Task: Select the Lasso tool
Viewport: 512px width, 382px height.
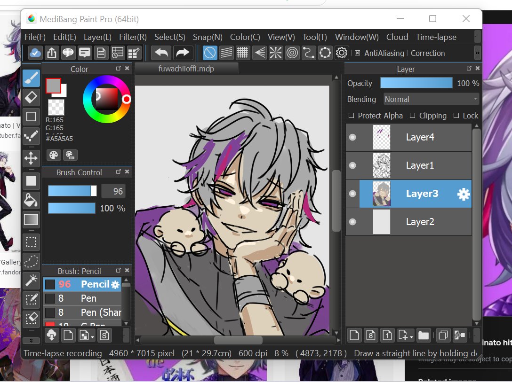Action: click(32, 261)
